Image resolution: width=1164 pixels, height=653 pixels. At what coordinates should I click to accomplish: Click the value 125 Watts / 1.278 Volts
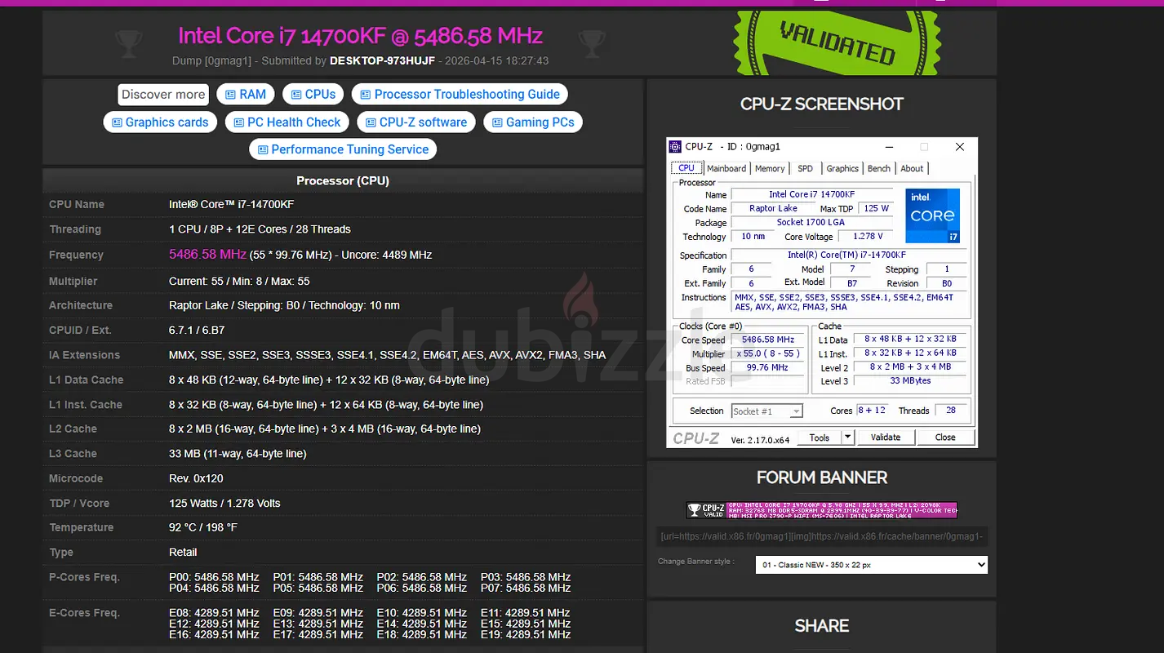tap(224, 503)
